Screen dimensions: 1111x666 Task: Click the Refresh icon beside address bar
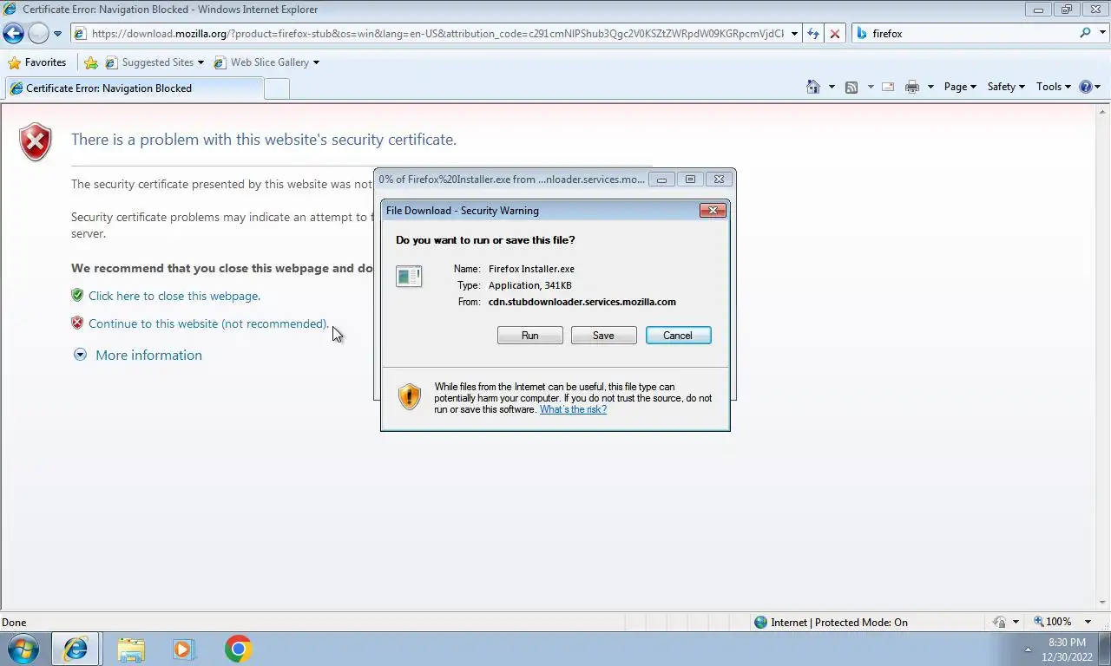click(813, 34)
